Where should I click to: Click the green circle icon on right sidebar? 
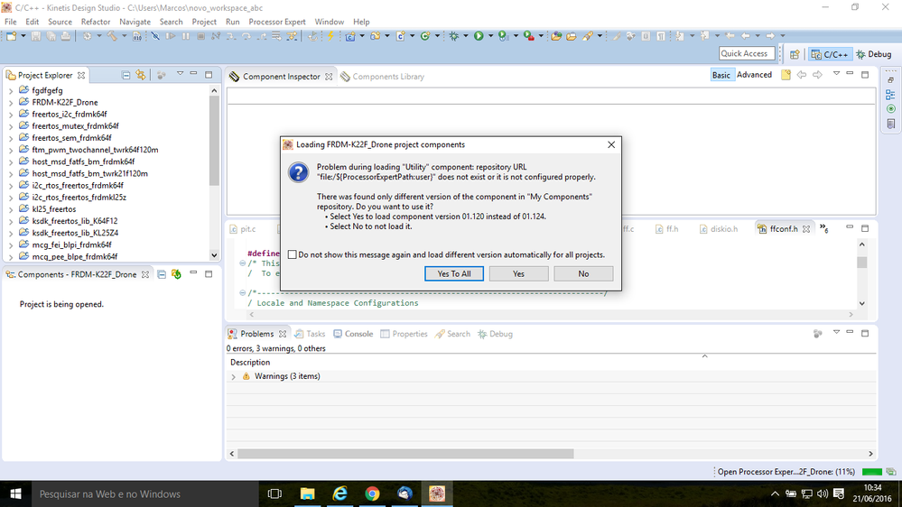890,108
